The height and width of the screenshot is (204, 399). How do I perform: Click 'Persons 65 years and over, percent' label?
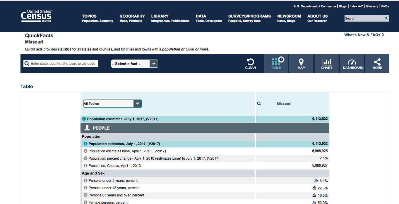pos(116,195)
